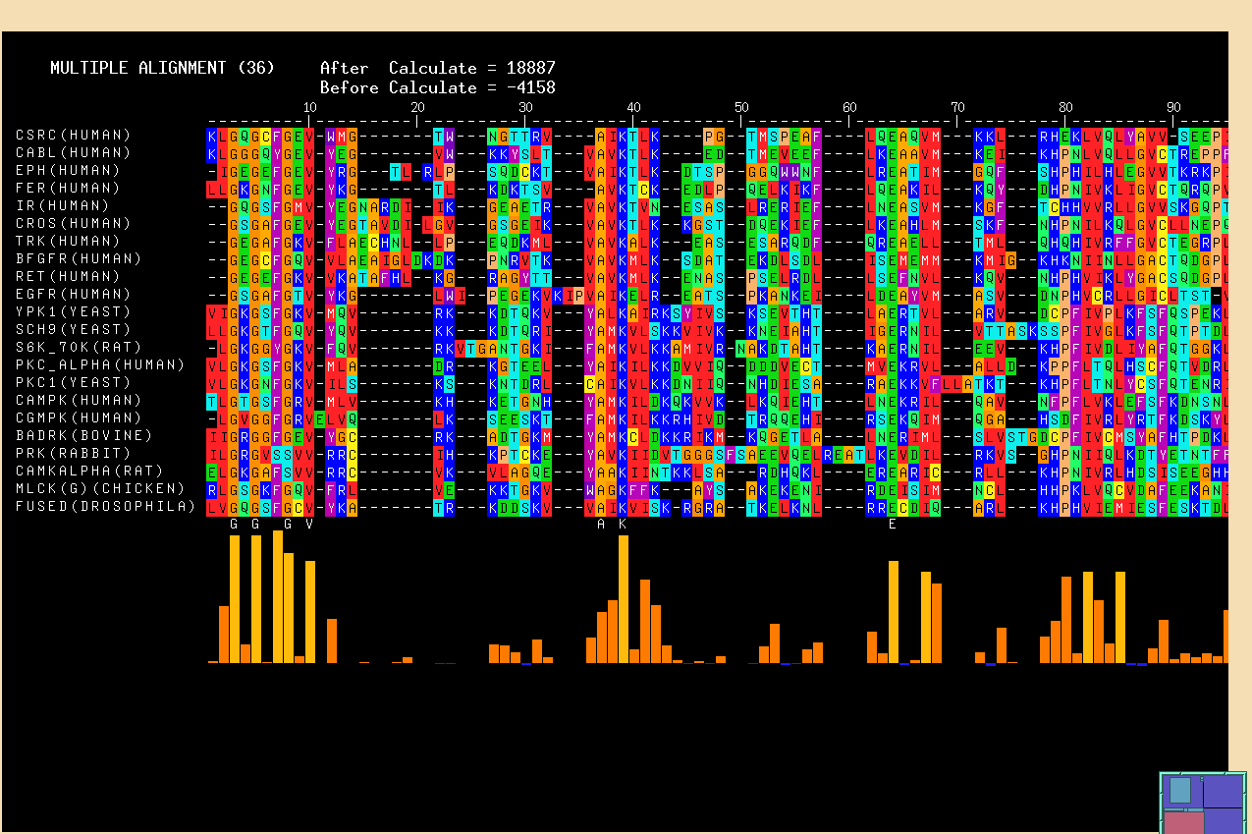The image size is (1252, 834).
Task: Jump to column 90 on the ruler
Action: point(1173,108)
